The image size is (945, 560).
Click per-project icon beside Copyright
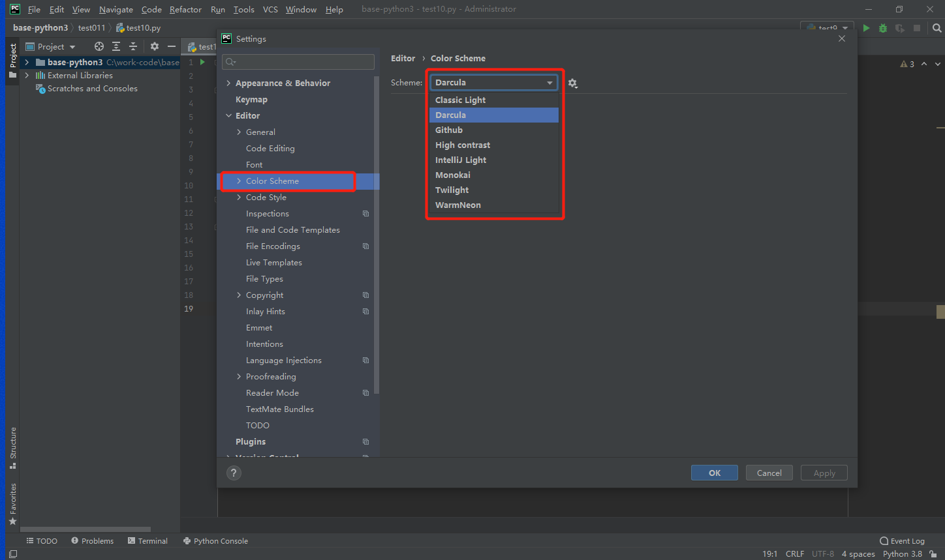365,295
